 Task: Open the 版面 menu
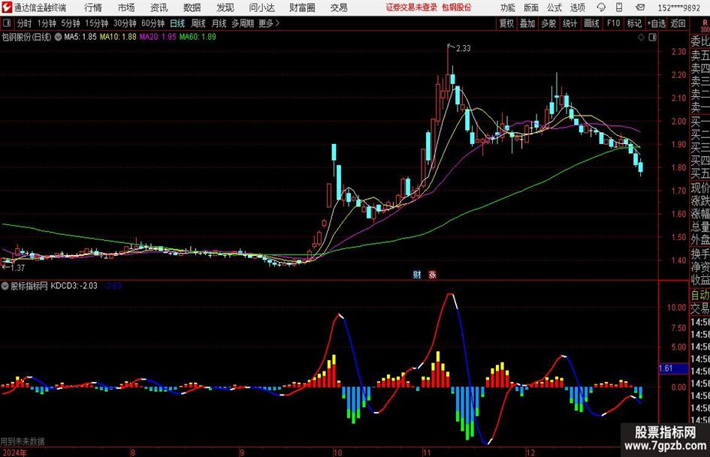[x=530, y=8]
